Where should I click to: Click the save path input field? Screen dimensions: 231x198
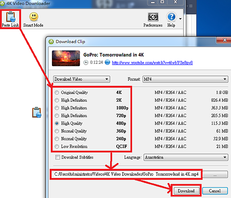coord(126,174)
